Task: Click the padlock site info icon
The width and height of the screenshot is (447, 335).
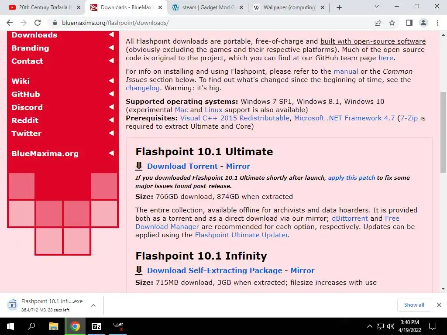Action: (55, 23)
